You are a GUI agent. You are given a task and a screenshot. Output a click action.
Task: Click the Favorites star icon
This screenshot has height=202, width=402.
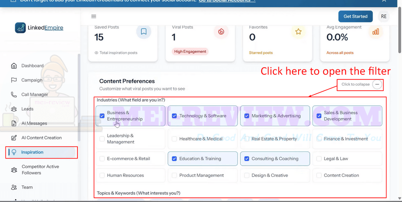click(x=299, y=31)
